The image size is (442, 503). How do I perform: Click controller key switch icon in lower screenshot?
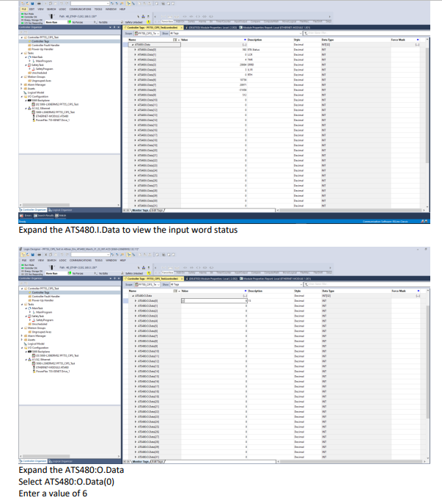pos(52,267)
